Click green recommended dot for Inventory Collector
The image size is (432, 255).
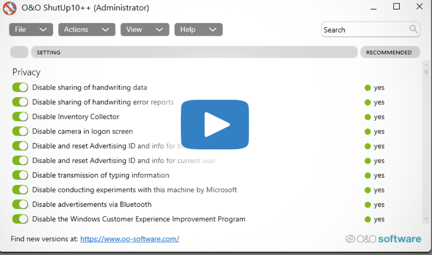368,117
